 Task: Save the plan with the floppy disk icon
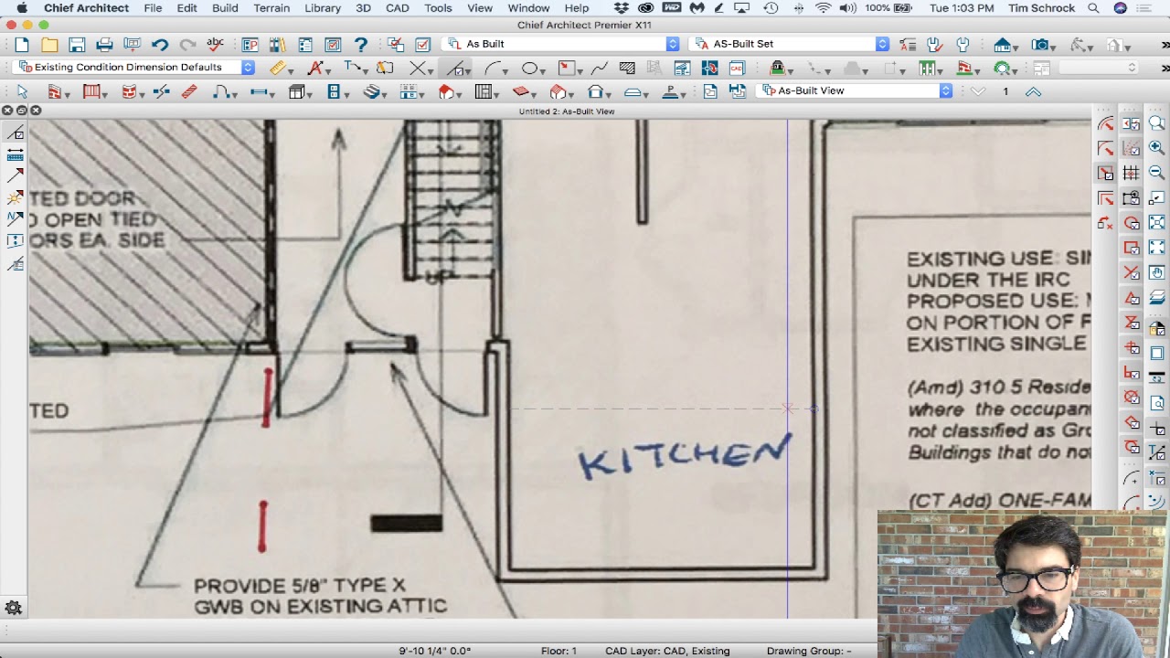click(77, 44)
